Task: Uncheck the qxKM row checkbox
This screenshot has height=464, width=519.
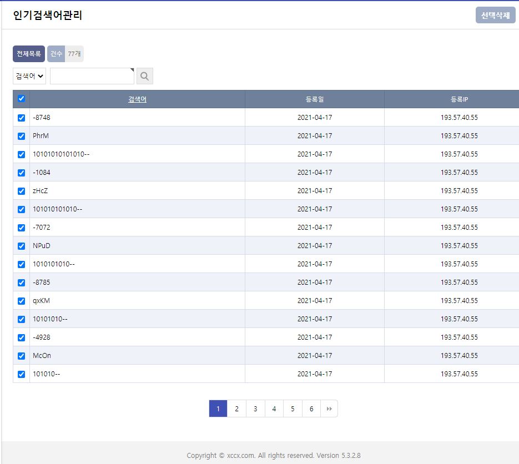Action: click(21, 301)
